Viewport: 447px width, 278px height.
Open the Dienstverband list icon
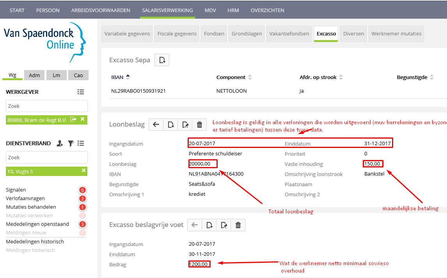[x=81, y=143]
